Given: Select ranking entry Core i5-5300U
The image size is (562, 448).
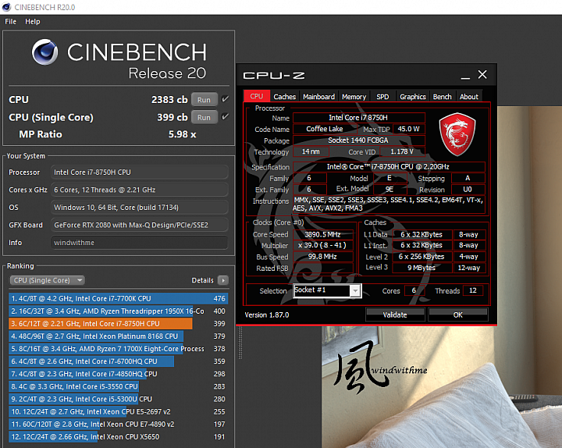Looking at the screenshot, I should 119,399.
